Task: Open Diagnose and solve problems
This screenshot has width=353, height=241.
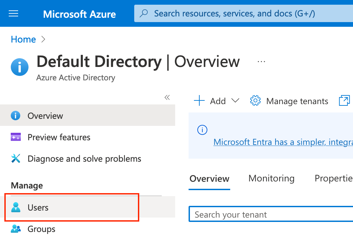Action: pos(88,159)
